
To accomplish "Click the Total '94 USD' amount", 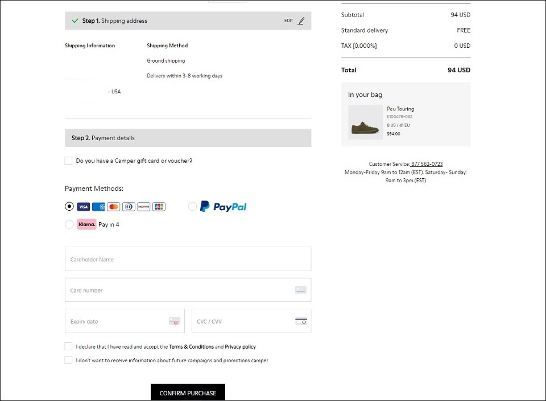I will pyautogui.click(x=459, y=70).
